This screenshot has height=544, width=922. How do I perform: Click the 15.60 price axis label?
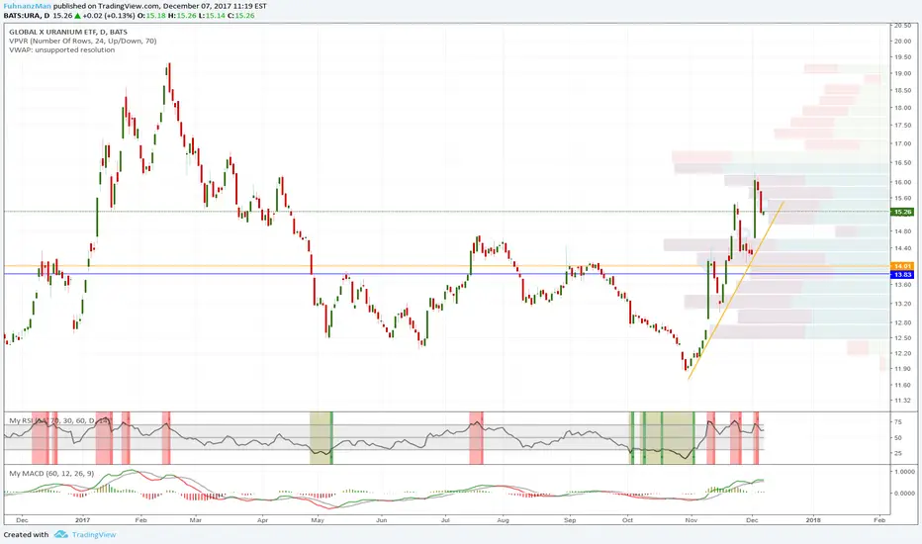[x=902, y=198]
